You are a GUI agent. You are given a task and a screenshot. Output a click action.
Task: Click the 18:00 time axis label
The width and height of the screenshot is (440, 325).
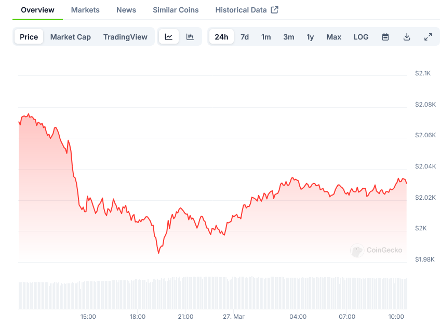coord(138,317)
